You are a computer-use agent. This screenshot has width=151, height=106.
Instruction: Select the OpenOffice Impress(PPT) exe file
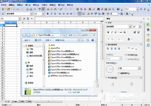pyautogui.click(x=65, y=60)
